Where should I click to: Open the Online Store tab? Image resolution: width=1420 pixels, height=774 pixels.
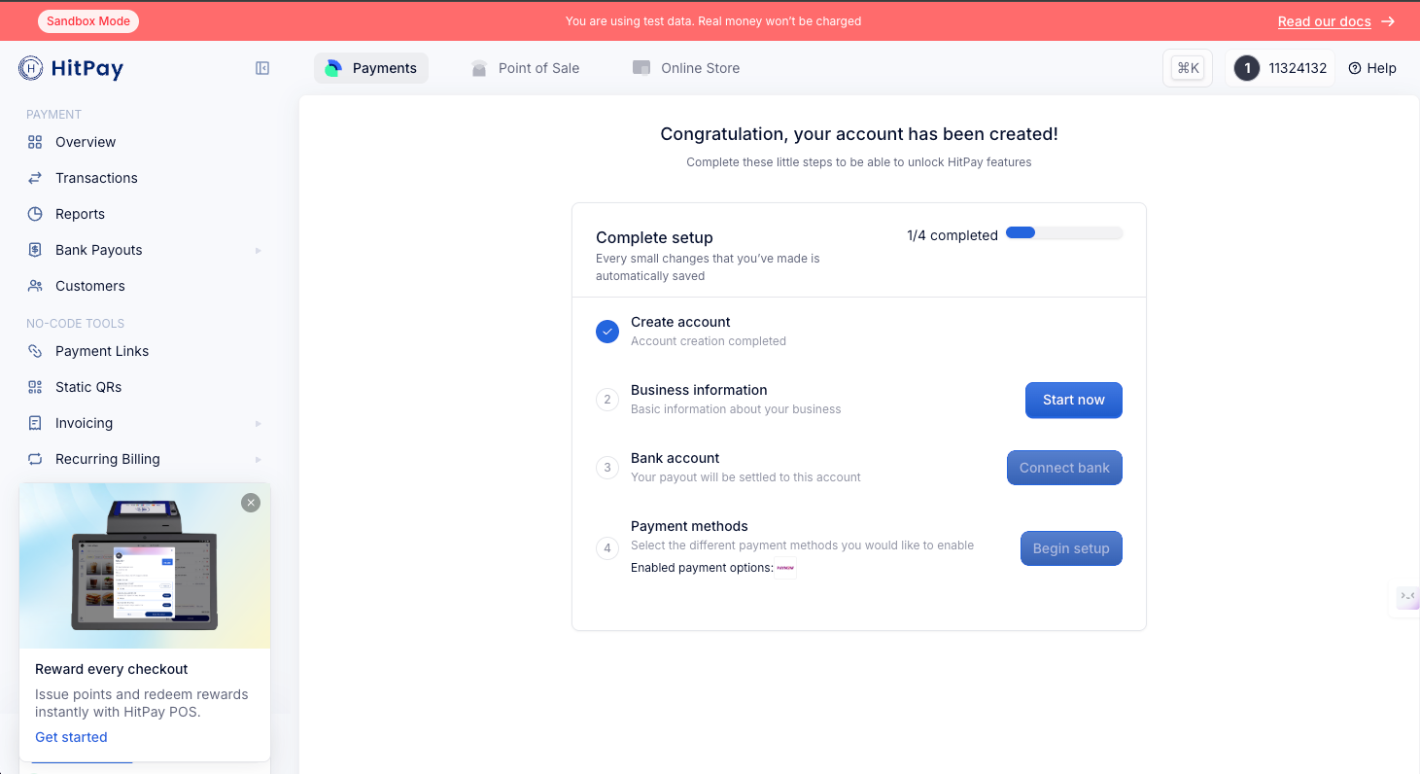(x=686, y=68)
